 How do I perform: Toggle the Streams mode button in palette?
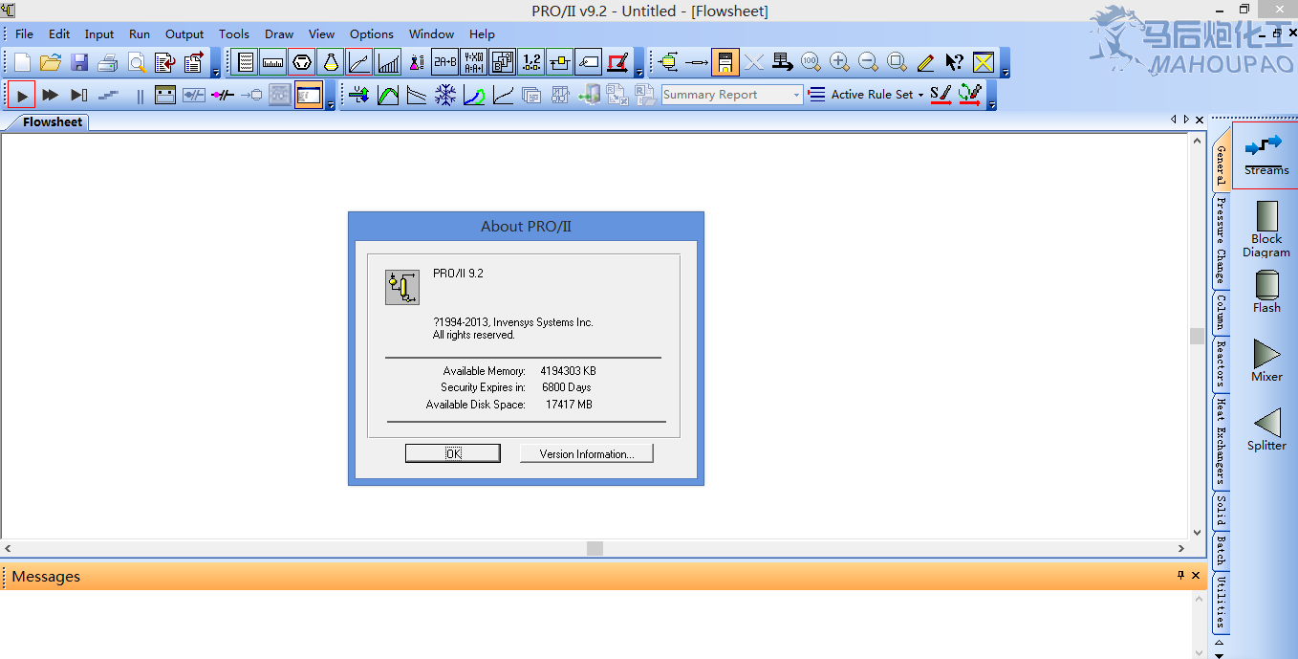tap(1266, 154)
